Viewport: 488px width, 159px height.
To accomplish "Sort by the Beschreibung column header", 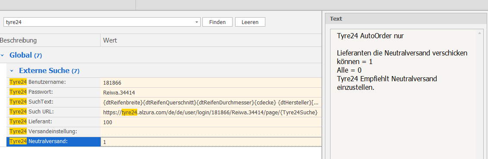I will 50,40.
